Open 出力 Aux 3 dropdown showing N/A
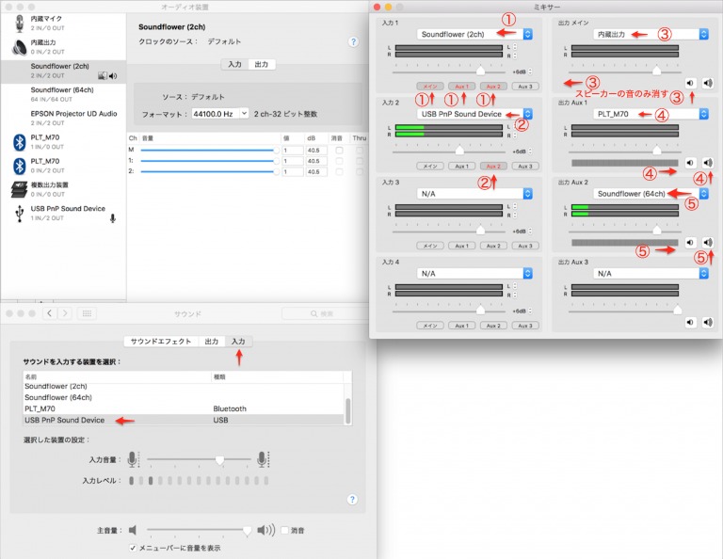Screen dimensions: 723x559 pyautogui.click(x=651, y=273)
